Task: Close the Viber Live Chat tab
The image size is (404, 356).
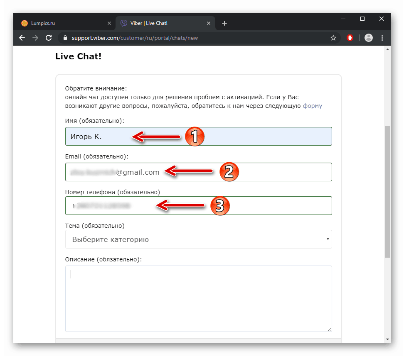Action: (x=209, y=23)
